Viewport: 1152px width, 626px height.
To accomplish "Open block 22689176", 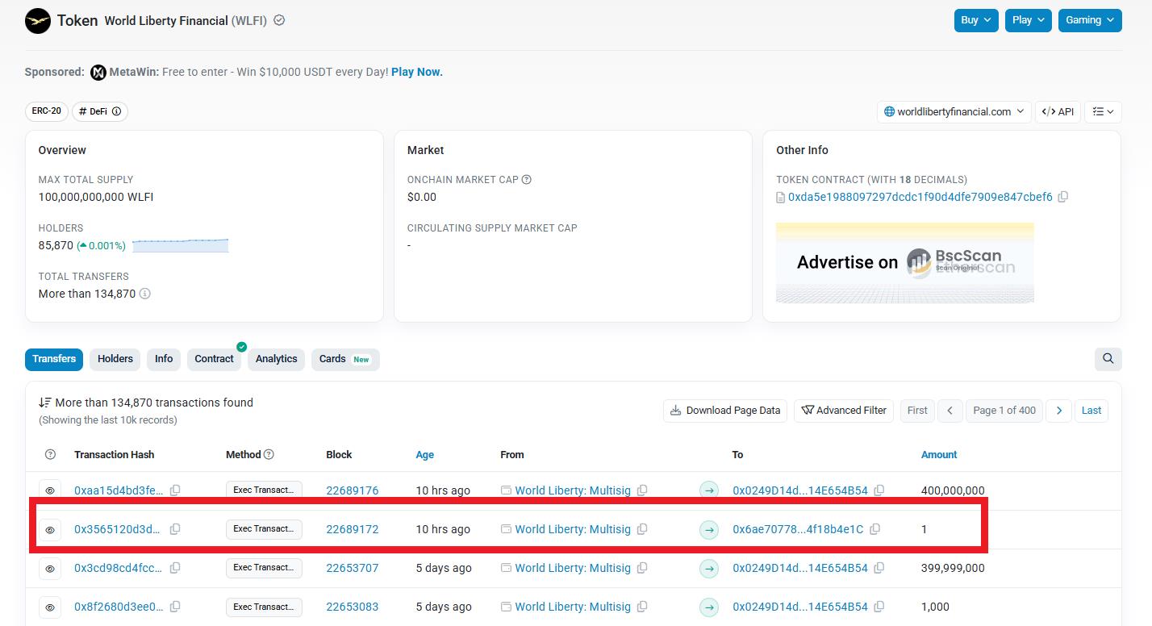I will click(353, 490).
